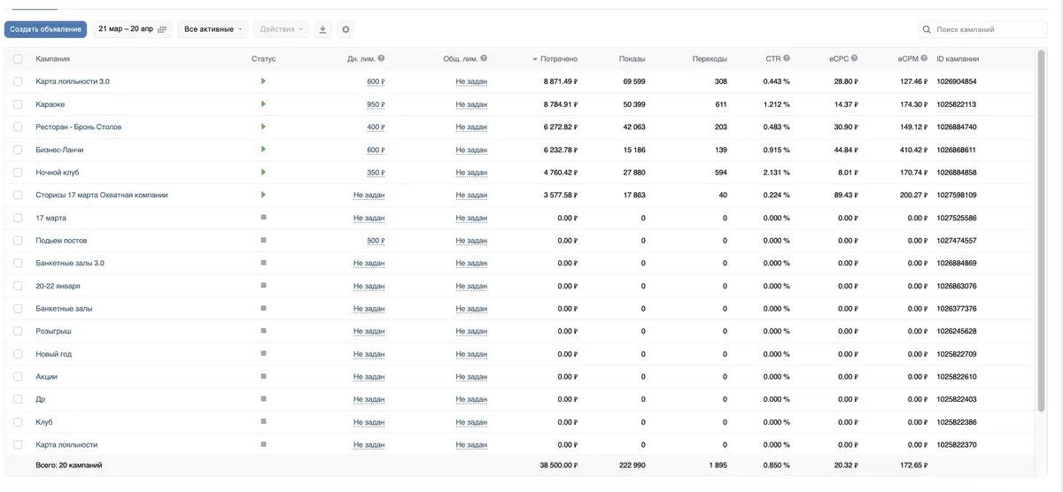Click green play status of Караоке

tap(263, 104)
